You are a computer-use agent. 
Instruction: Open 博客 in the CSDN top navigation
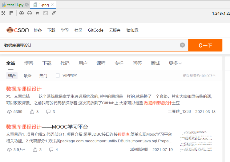click(x=38, y=30)
